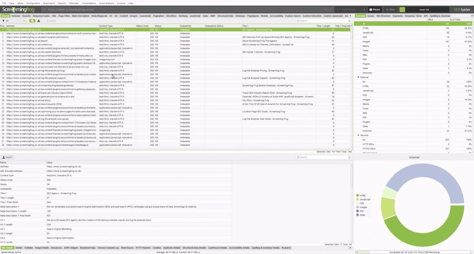Open the Subdomain crawl mode dropdown

pos(350,9)
